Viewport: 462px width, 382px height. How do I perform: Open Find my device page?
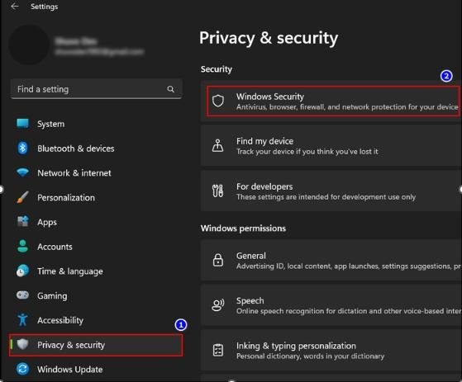click(331, 145)
